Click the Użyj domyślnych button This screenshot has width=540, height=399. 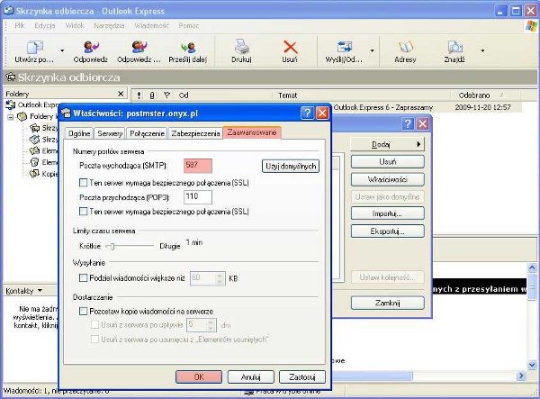(291, 167)
